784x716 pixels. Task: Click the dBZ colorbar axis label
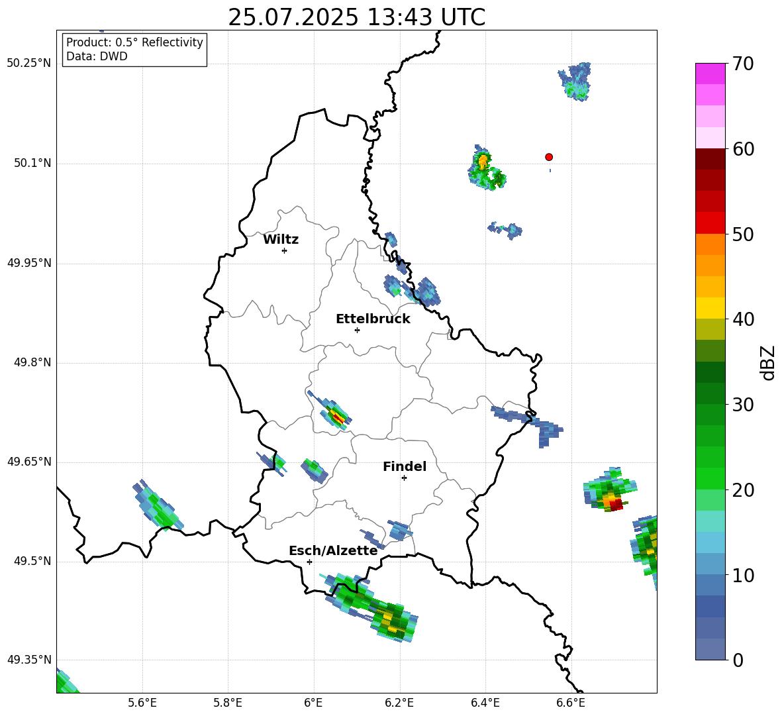767,362
